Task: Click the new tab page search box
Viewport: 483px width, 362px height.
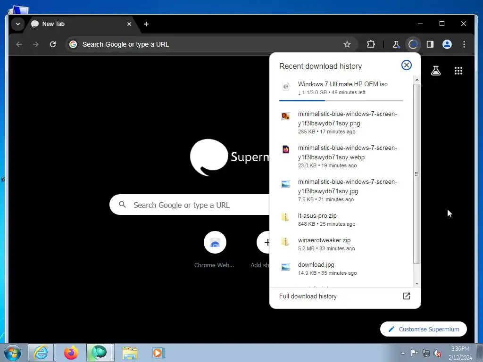Action: click(x=190, y=205)
